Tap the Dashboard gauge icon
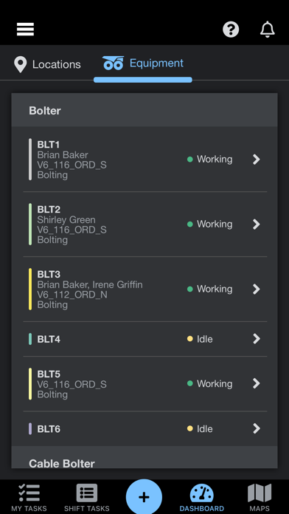The image size is (289, 514). [x=201, y=493]
